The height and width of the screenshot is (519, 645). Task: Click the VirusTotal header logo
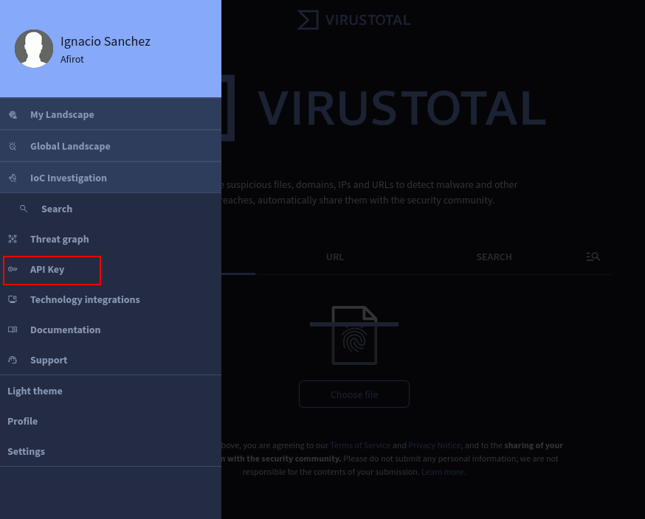[x=353, y=20]
